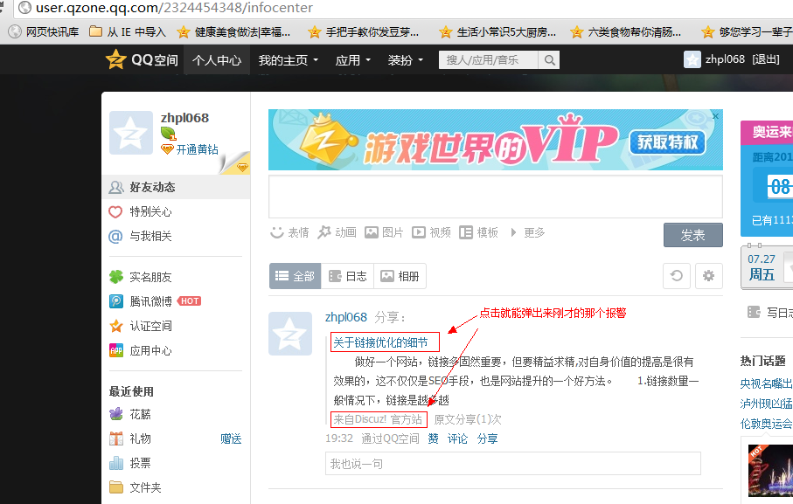Click 评论 comment link

[457, 438]
